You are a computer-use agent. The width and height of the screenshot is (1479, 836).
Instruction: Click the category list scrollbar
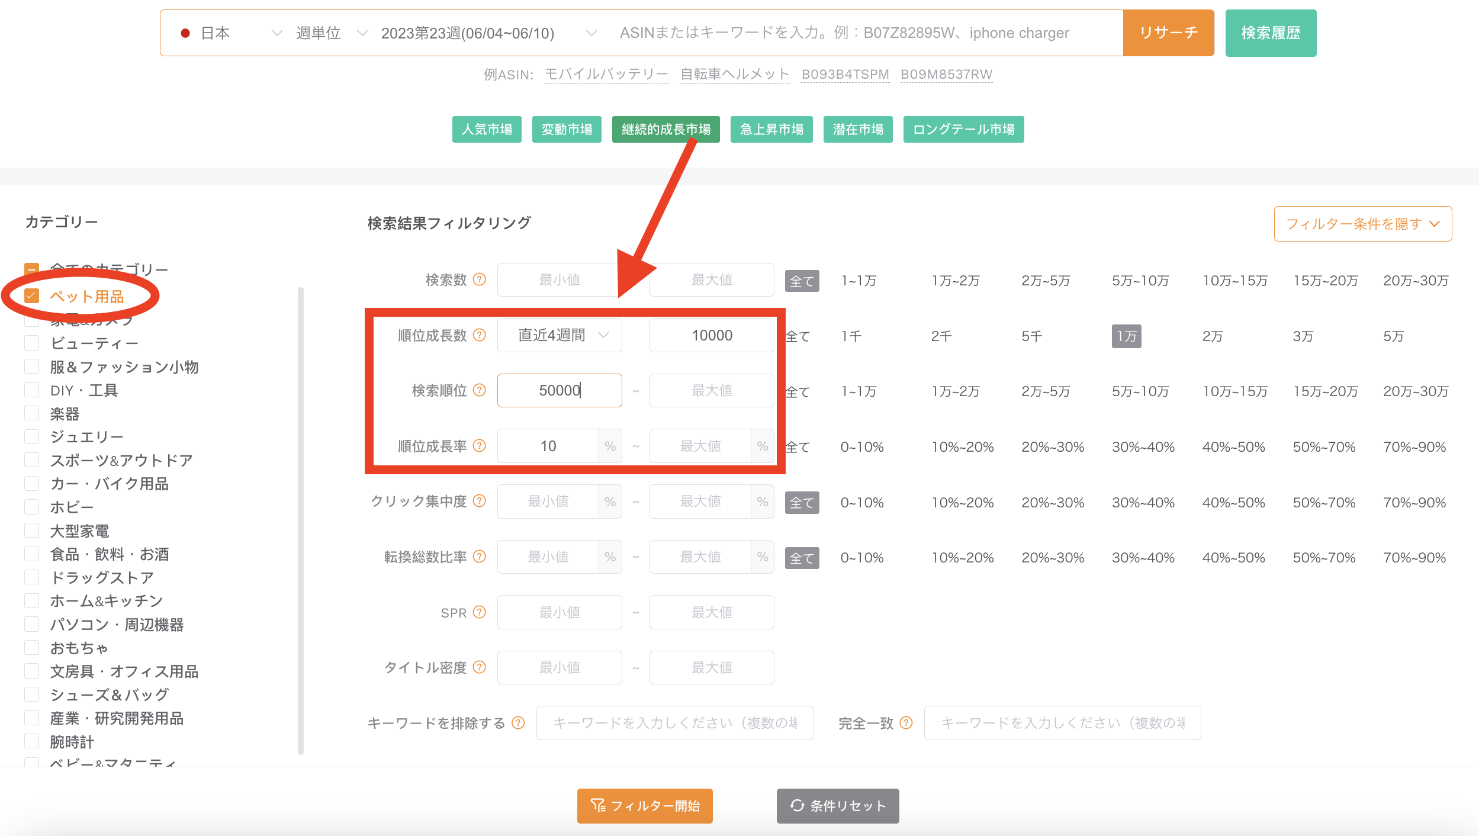(301, 521)
